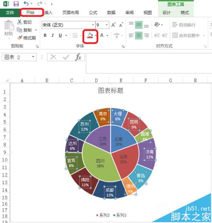212x223 pixels.
Task: Toggle Center horizontal alignment
Action: [x=139, y=36]
